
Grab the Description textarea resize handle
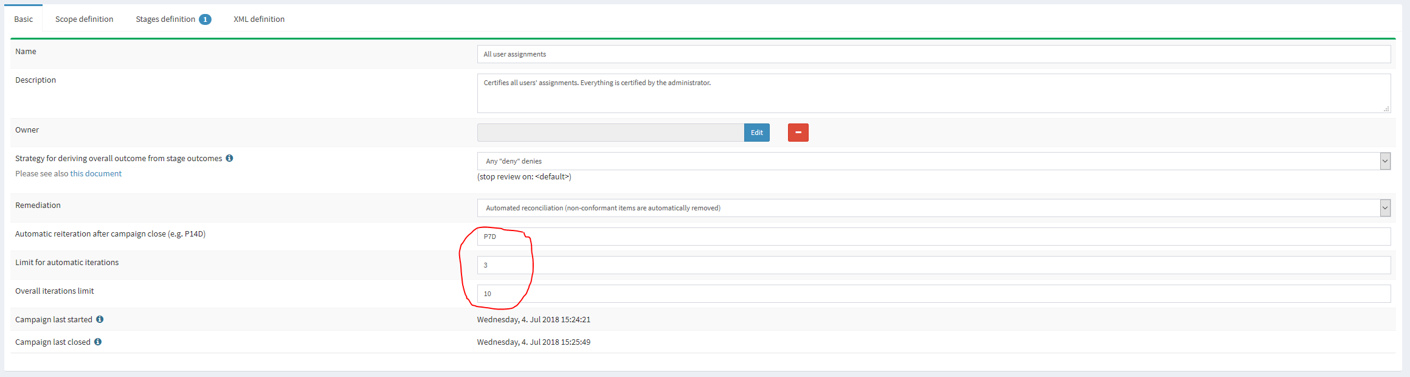coord(1386,109)
